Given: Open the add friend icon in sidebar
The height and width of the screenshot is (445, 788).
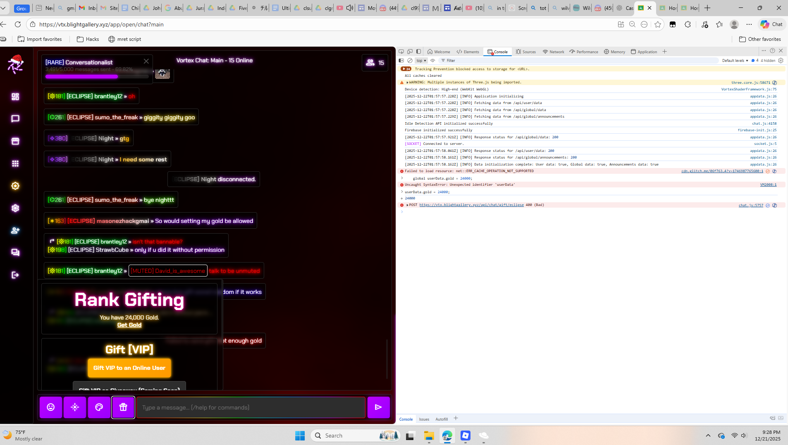Looking at the screenshot, I should 15,230.
